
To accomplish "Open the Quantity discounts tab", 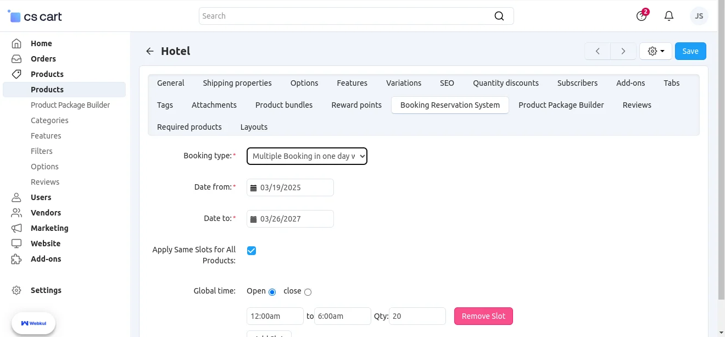I will (505, 82).
